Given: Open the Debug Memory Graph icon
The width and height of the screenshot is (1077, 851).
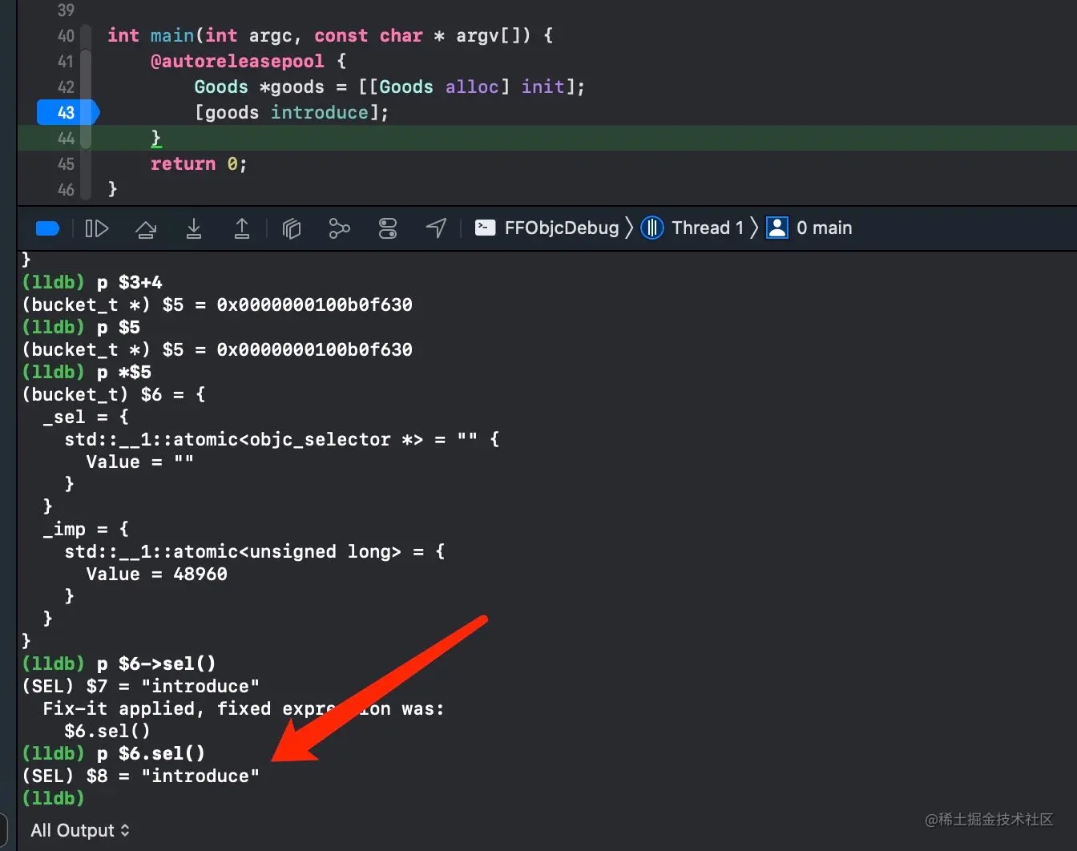Looking at the screenshot, I should [x=340, y=228].
